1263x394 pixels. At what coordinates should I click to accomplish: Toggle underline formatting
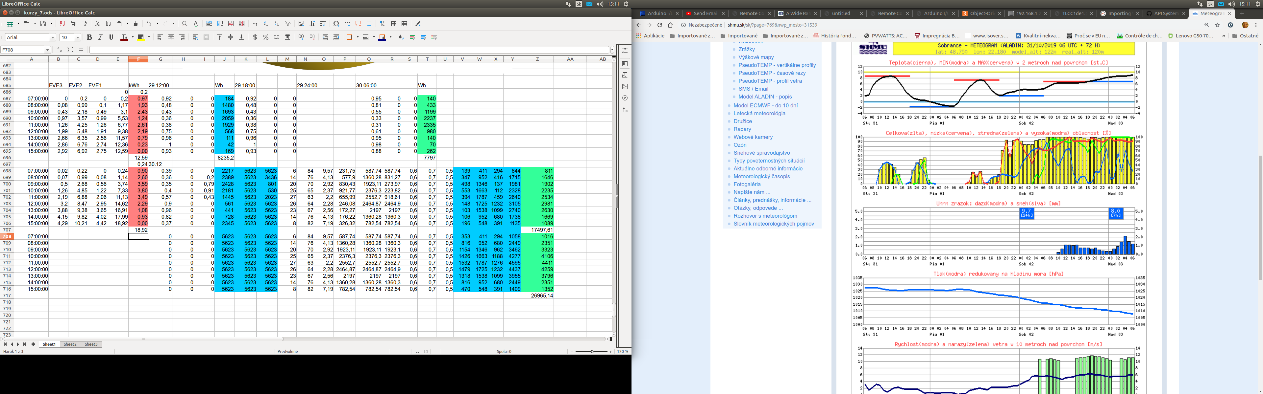tap(111, 37)
